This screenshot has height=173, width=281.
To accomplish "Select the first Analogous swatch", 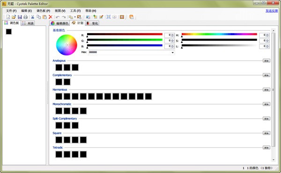I will click(59, 67).
